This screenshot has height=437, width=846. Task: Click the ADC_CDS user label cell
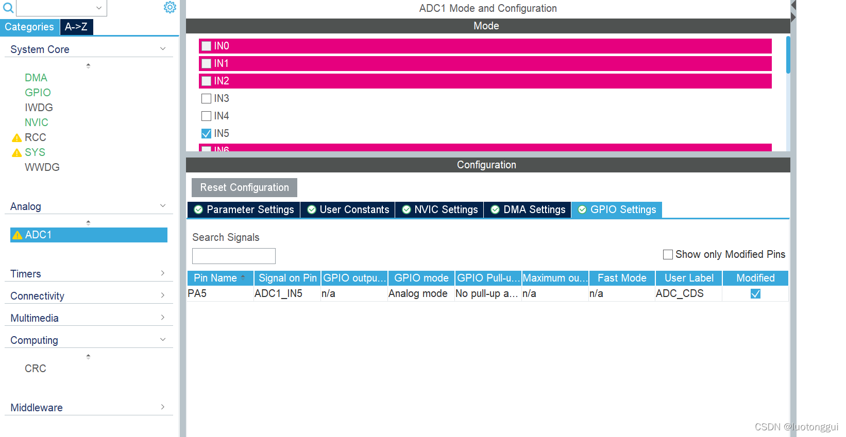[x=689, y=294]
